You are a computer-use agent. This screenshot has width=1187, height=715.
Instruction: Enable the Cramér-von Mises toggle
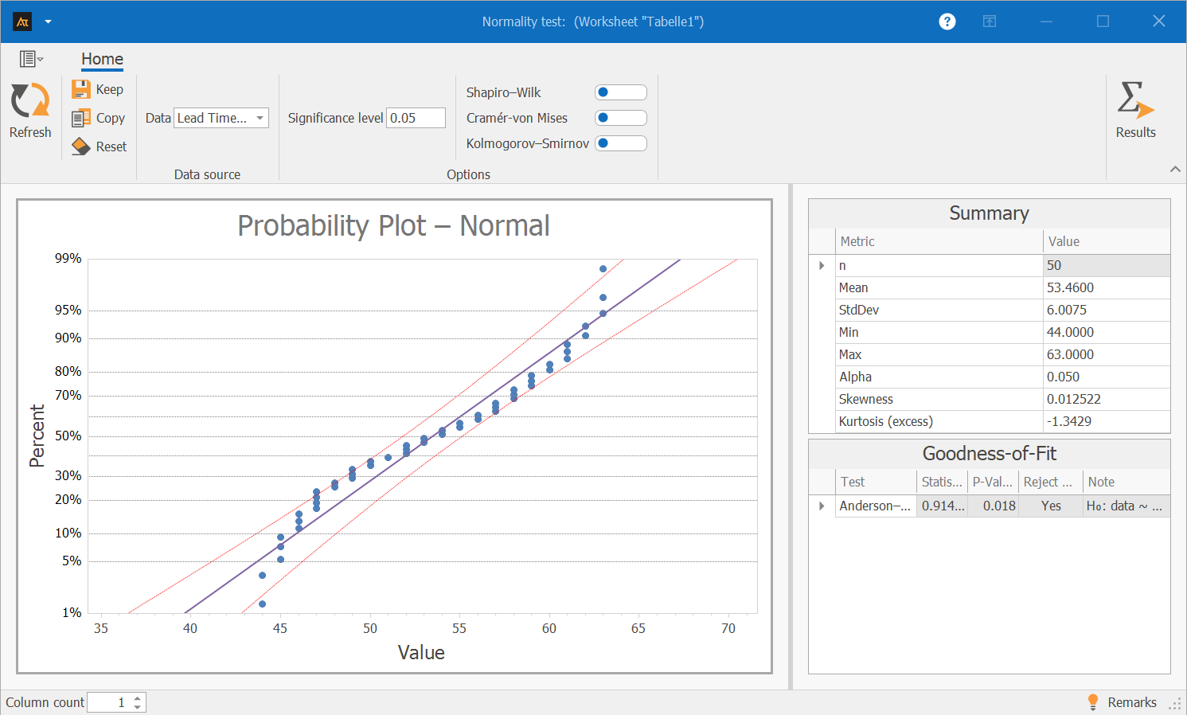(x=620, y=118)
